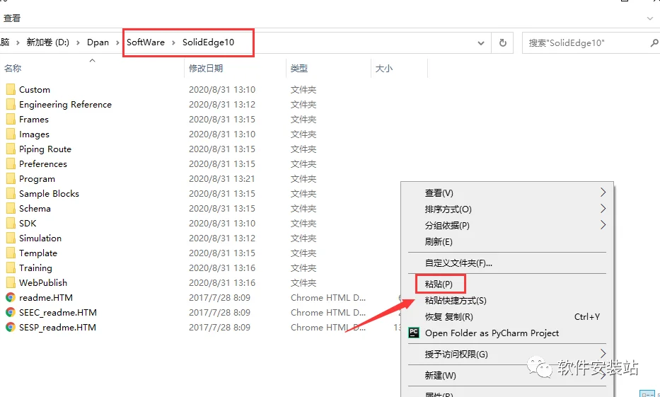
Task: Select the Sample Blocks folder name
Action: 49,194
